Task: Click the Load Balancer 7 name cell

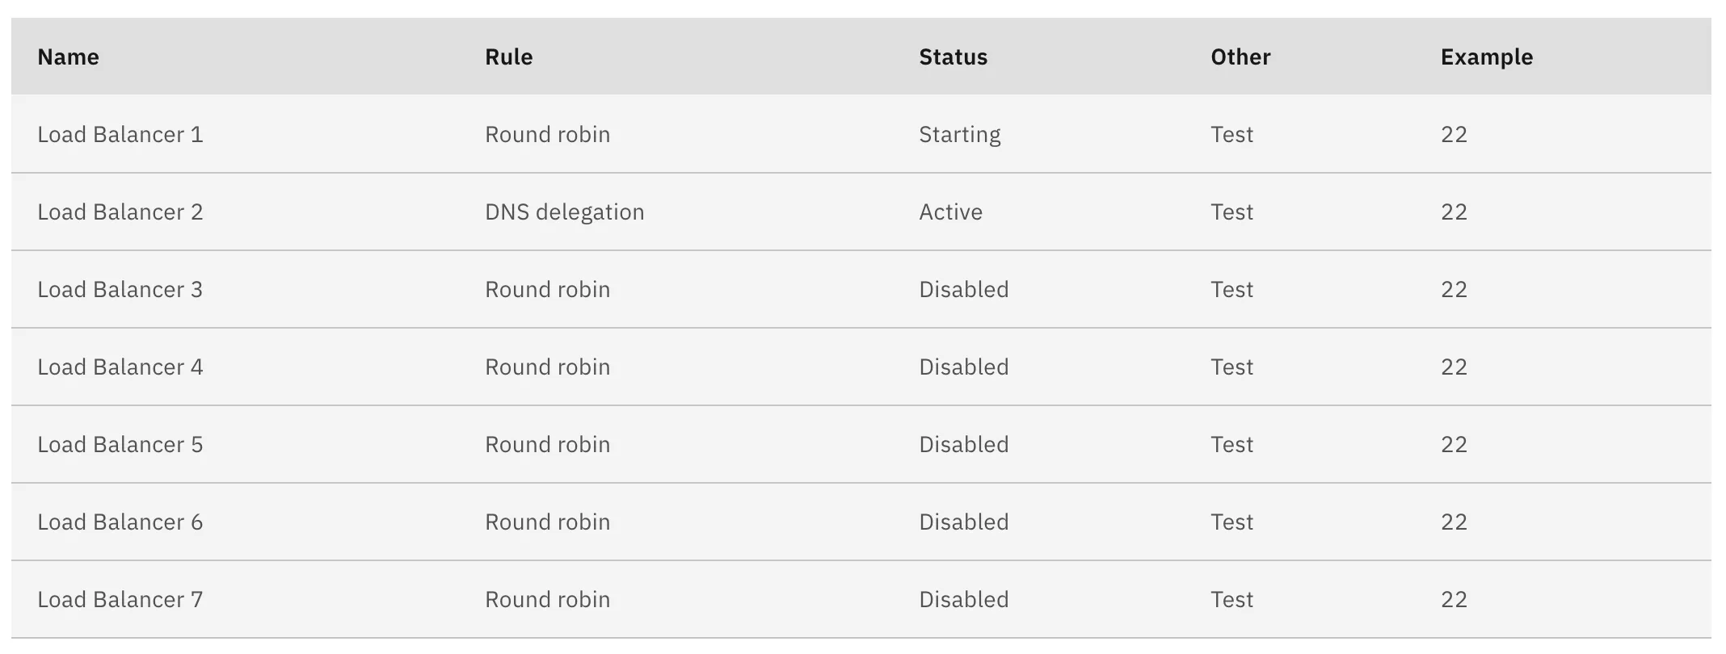Action: coord(120,600)
